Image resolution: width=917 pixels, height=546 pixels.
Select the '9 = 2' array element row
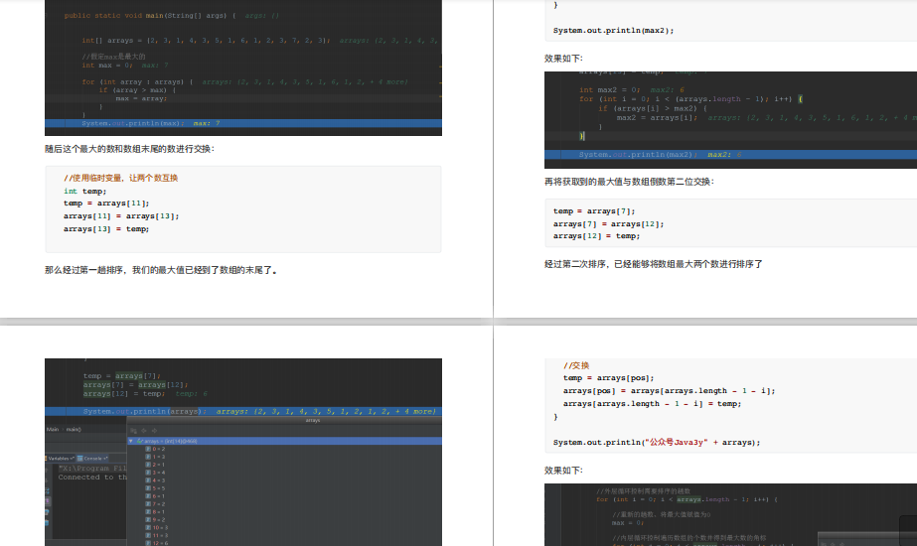[156, 520]
